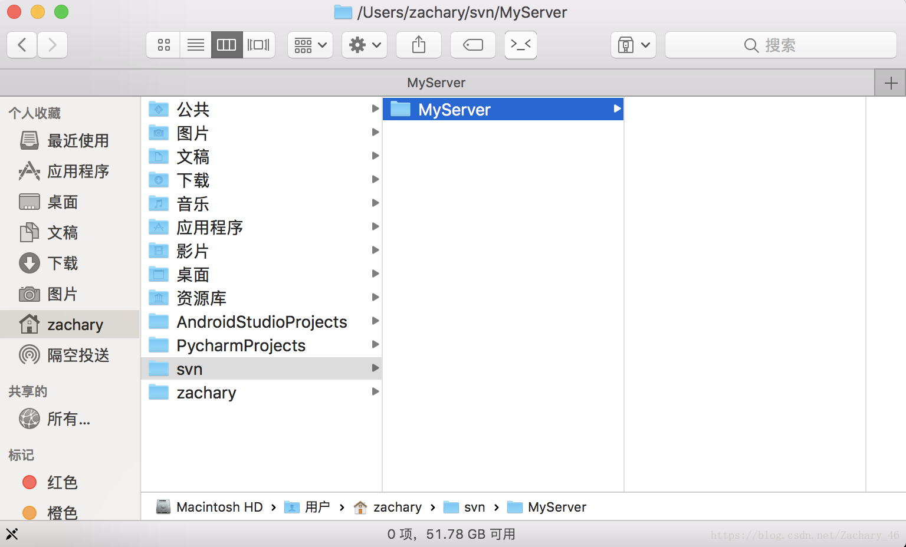Select the 公共 folder
Viewport: 906px width, 547px height.
click(261, 109)
